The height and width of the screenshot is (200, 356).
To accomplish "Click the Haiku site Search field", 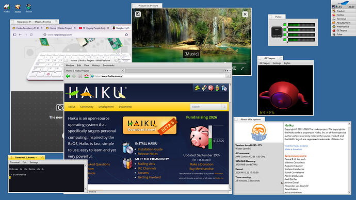I will point(206,107).
